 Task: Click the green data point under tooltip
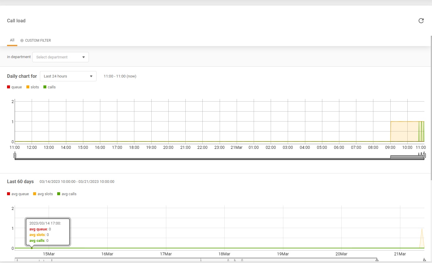(32, 248)
